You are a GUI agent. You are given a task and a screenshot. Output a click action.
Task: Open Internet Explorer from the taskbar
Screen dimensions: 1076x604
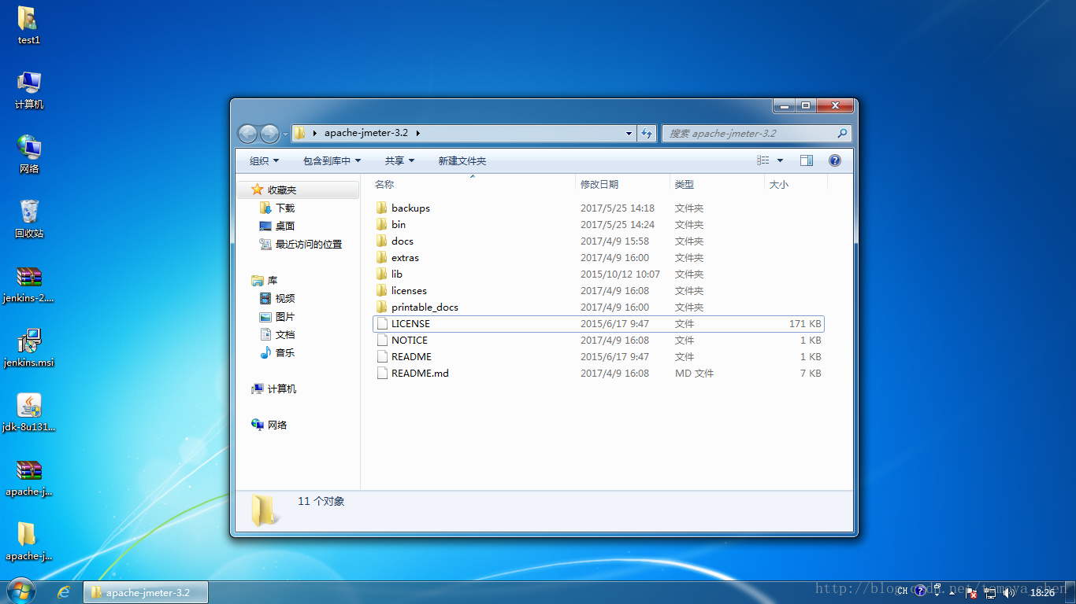click(64, 592)
